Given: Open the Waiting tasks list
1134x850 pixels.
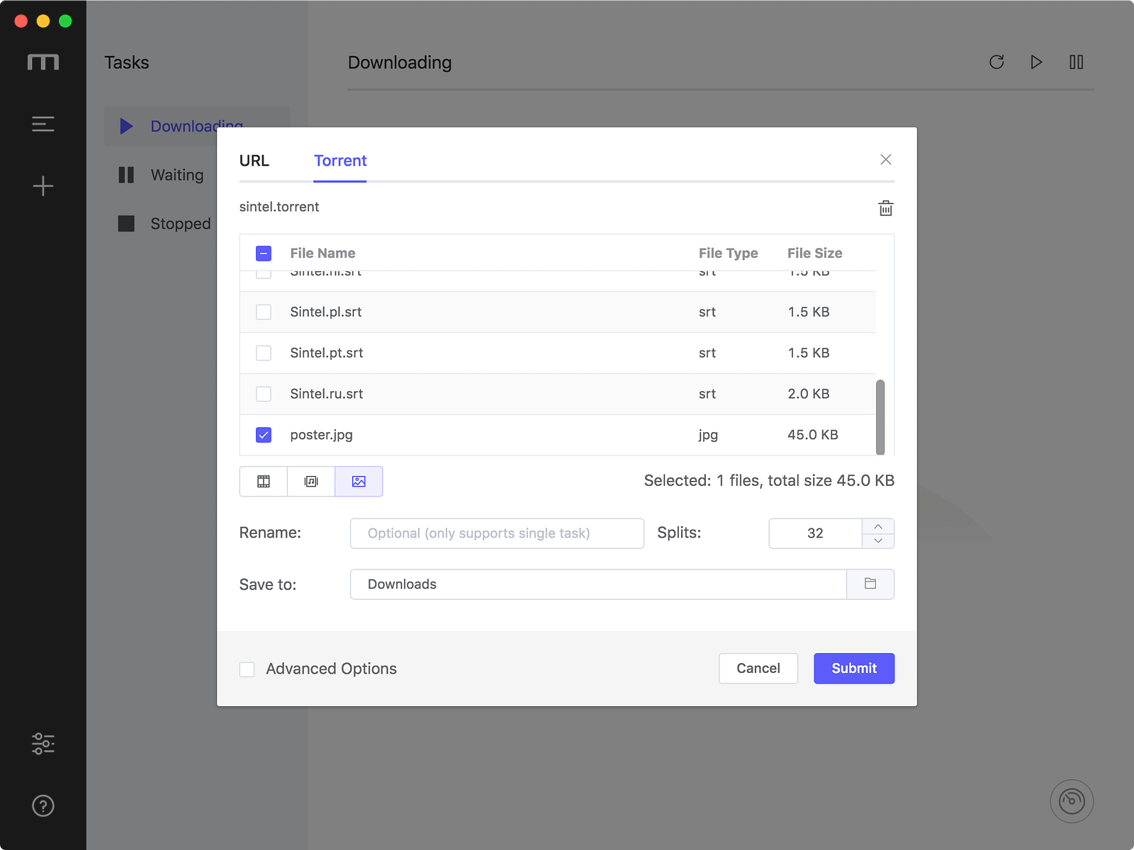Looking at the screenshot, I should 177,175.
